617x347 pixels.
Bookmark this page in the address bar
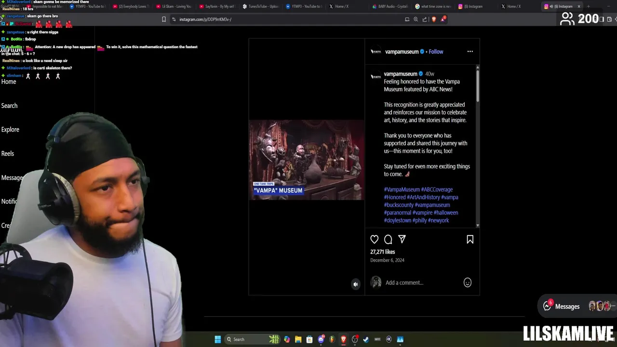point(164,19)
